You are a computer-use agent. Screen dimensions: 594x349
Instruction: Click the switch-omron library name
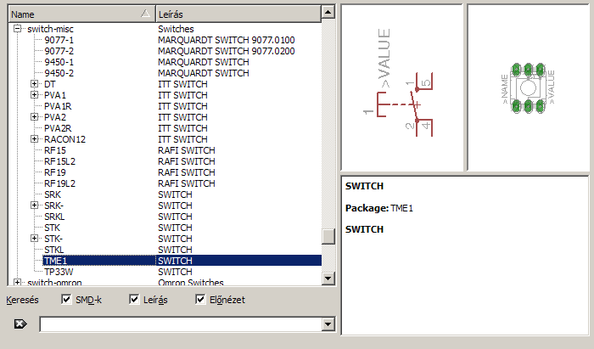click(54, 282)
